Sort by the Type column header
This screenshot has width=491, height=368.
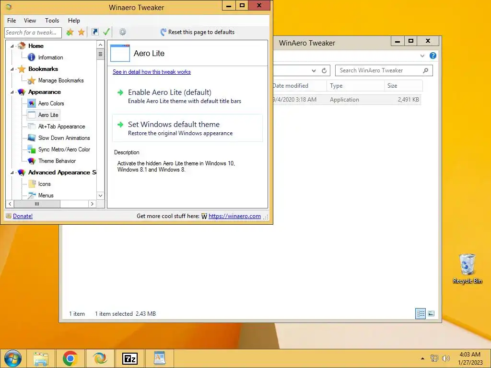[x=355, y=86]
